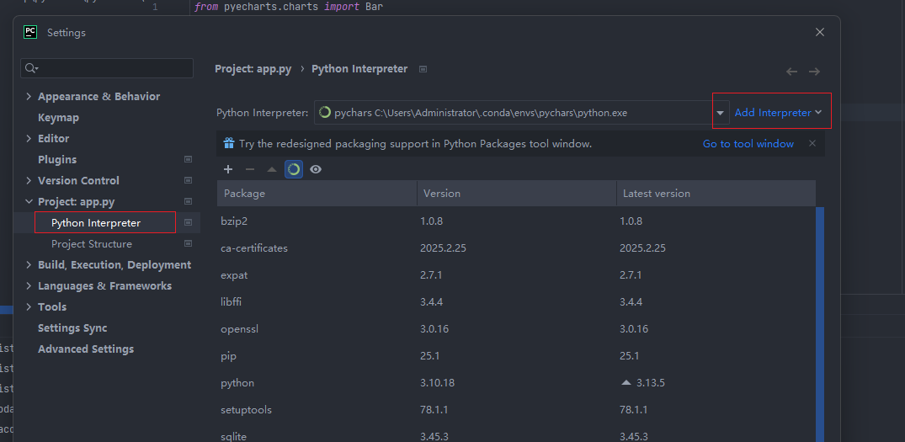Click the import line in the editor behind Settings
The width and height of the screenshot is (905, 442).
(289, 7)
